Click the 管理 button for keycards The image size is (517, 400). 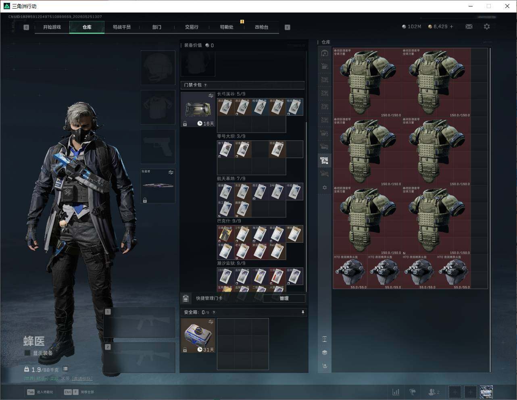point(284,298)
